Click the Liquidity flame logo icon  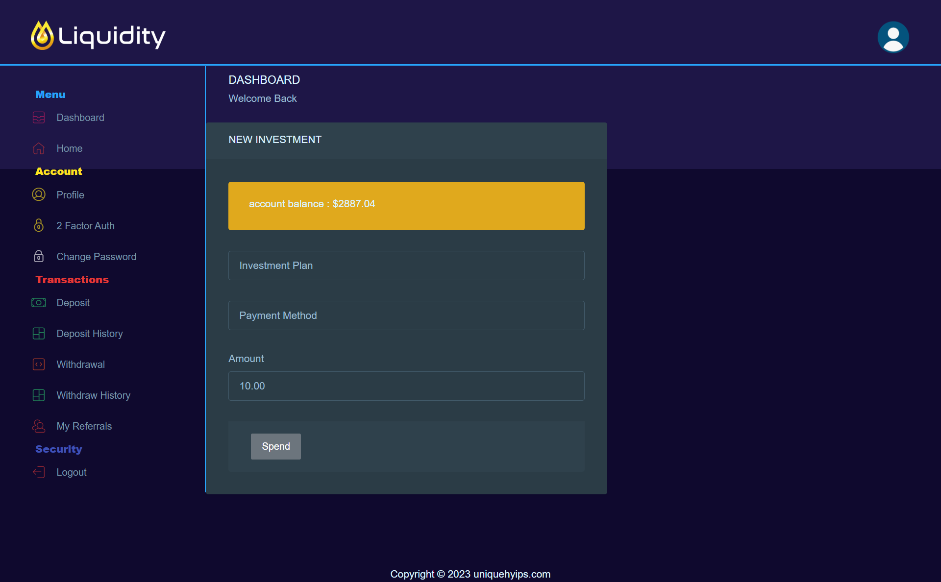click(x=42, y=35)
